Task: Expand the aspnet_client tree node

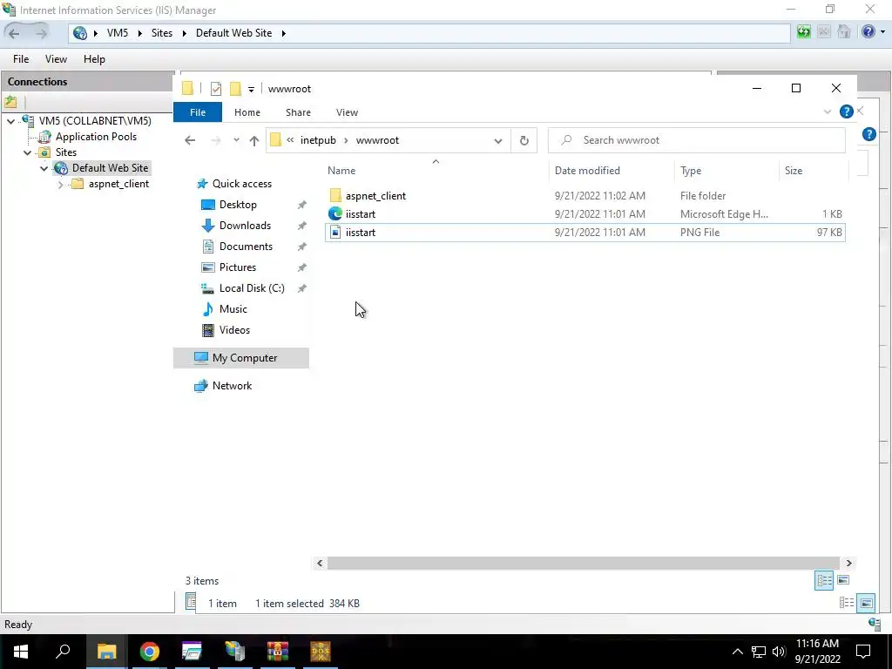Action: click(x=60, y=185)
